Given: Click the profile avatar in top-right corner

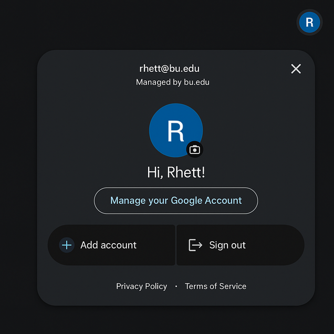Looking at the screenshot, I should [x=309, y=22].
